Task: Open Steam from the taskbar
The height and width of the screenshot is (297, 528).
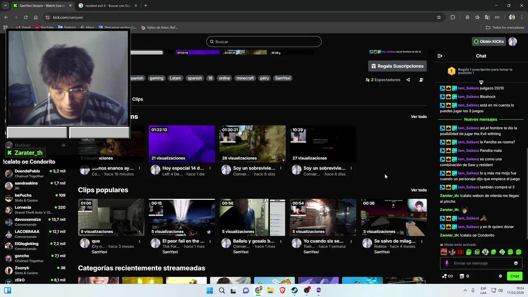Action: 294,290
